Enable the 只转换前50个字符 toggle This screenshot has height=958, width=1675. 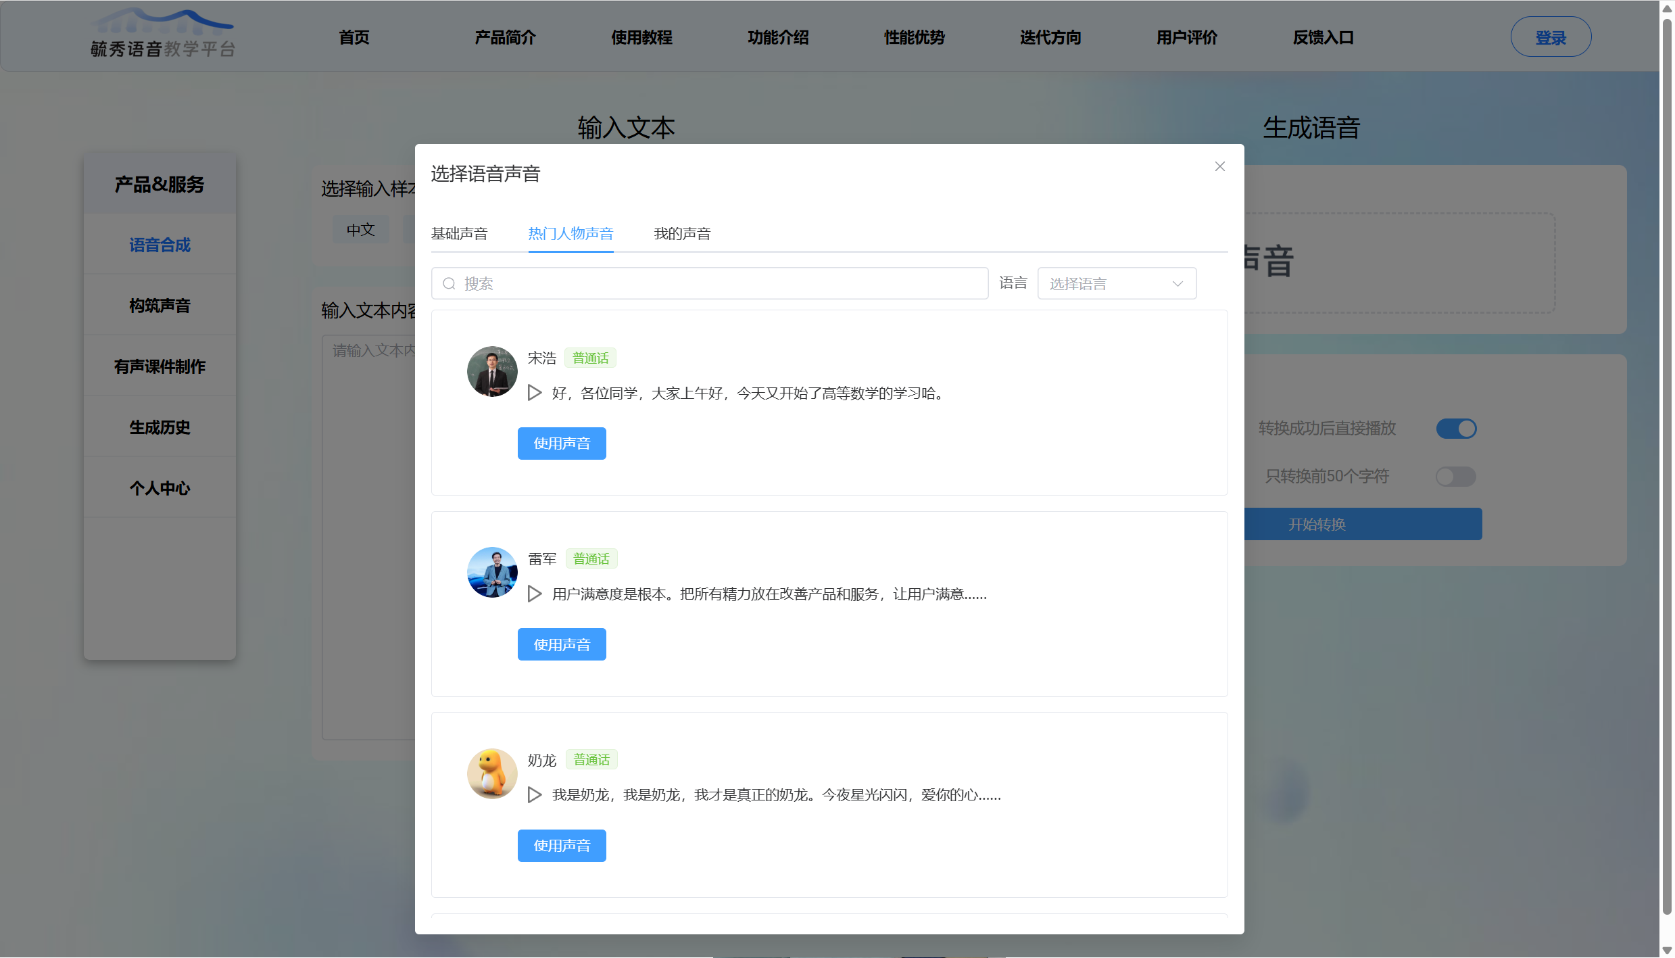tap(1455, 476)
